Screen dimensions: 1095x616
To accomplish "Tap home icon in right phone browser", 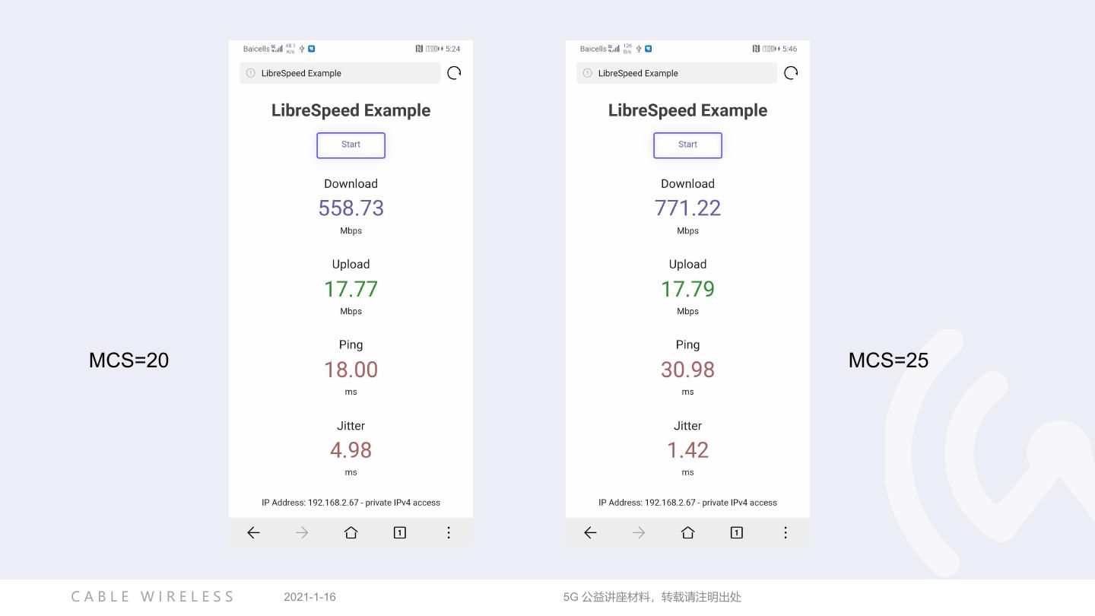I will (687, 533).
